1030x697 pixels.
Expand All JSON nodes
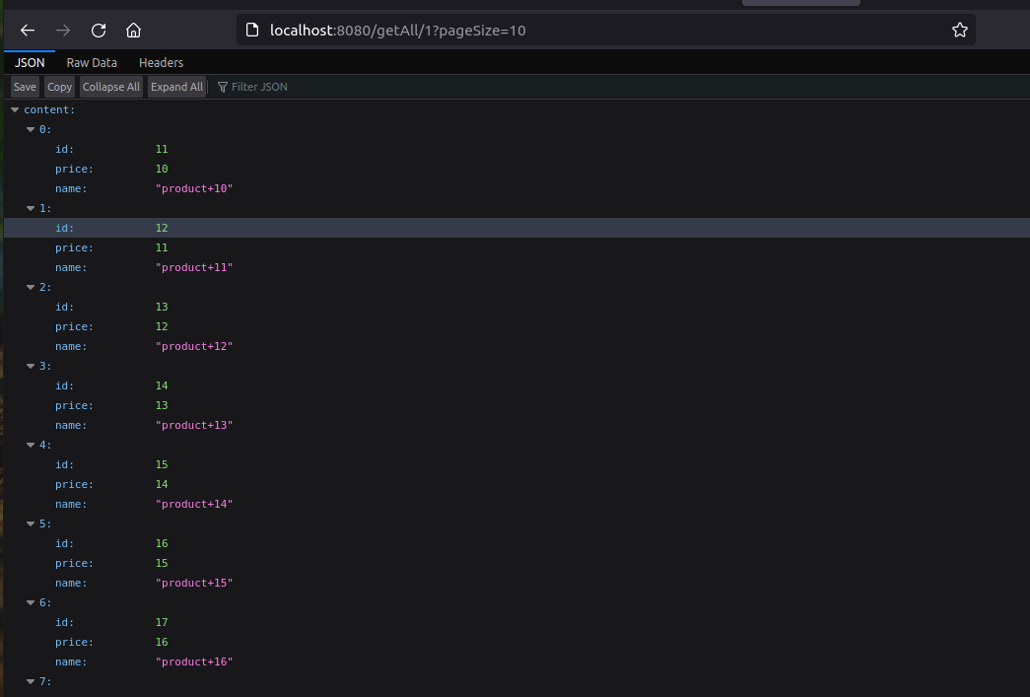pos(176,87)
